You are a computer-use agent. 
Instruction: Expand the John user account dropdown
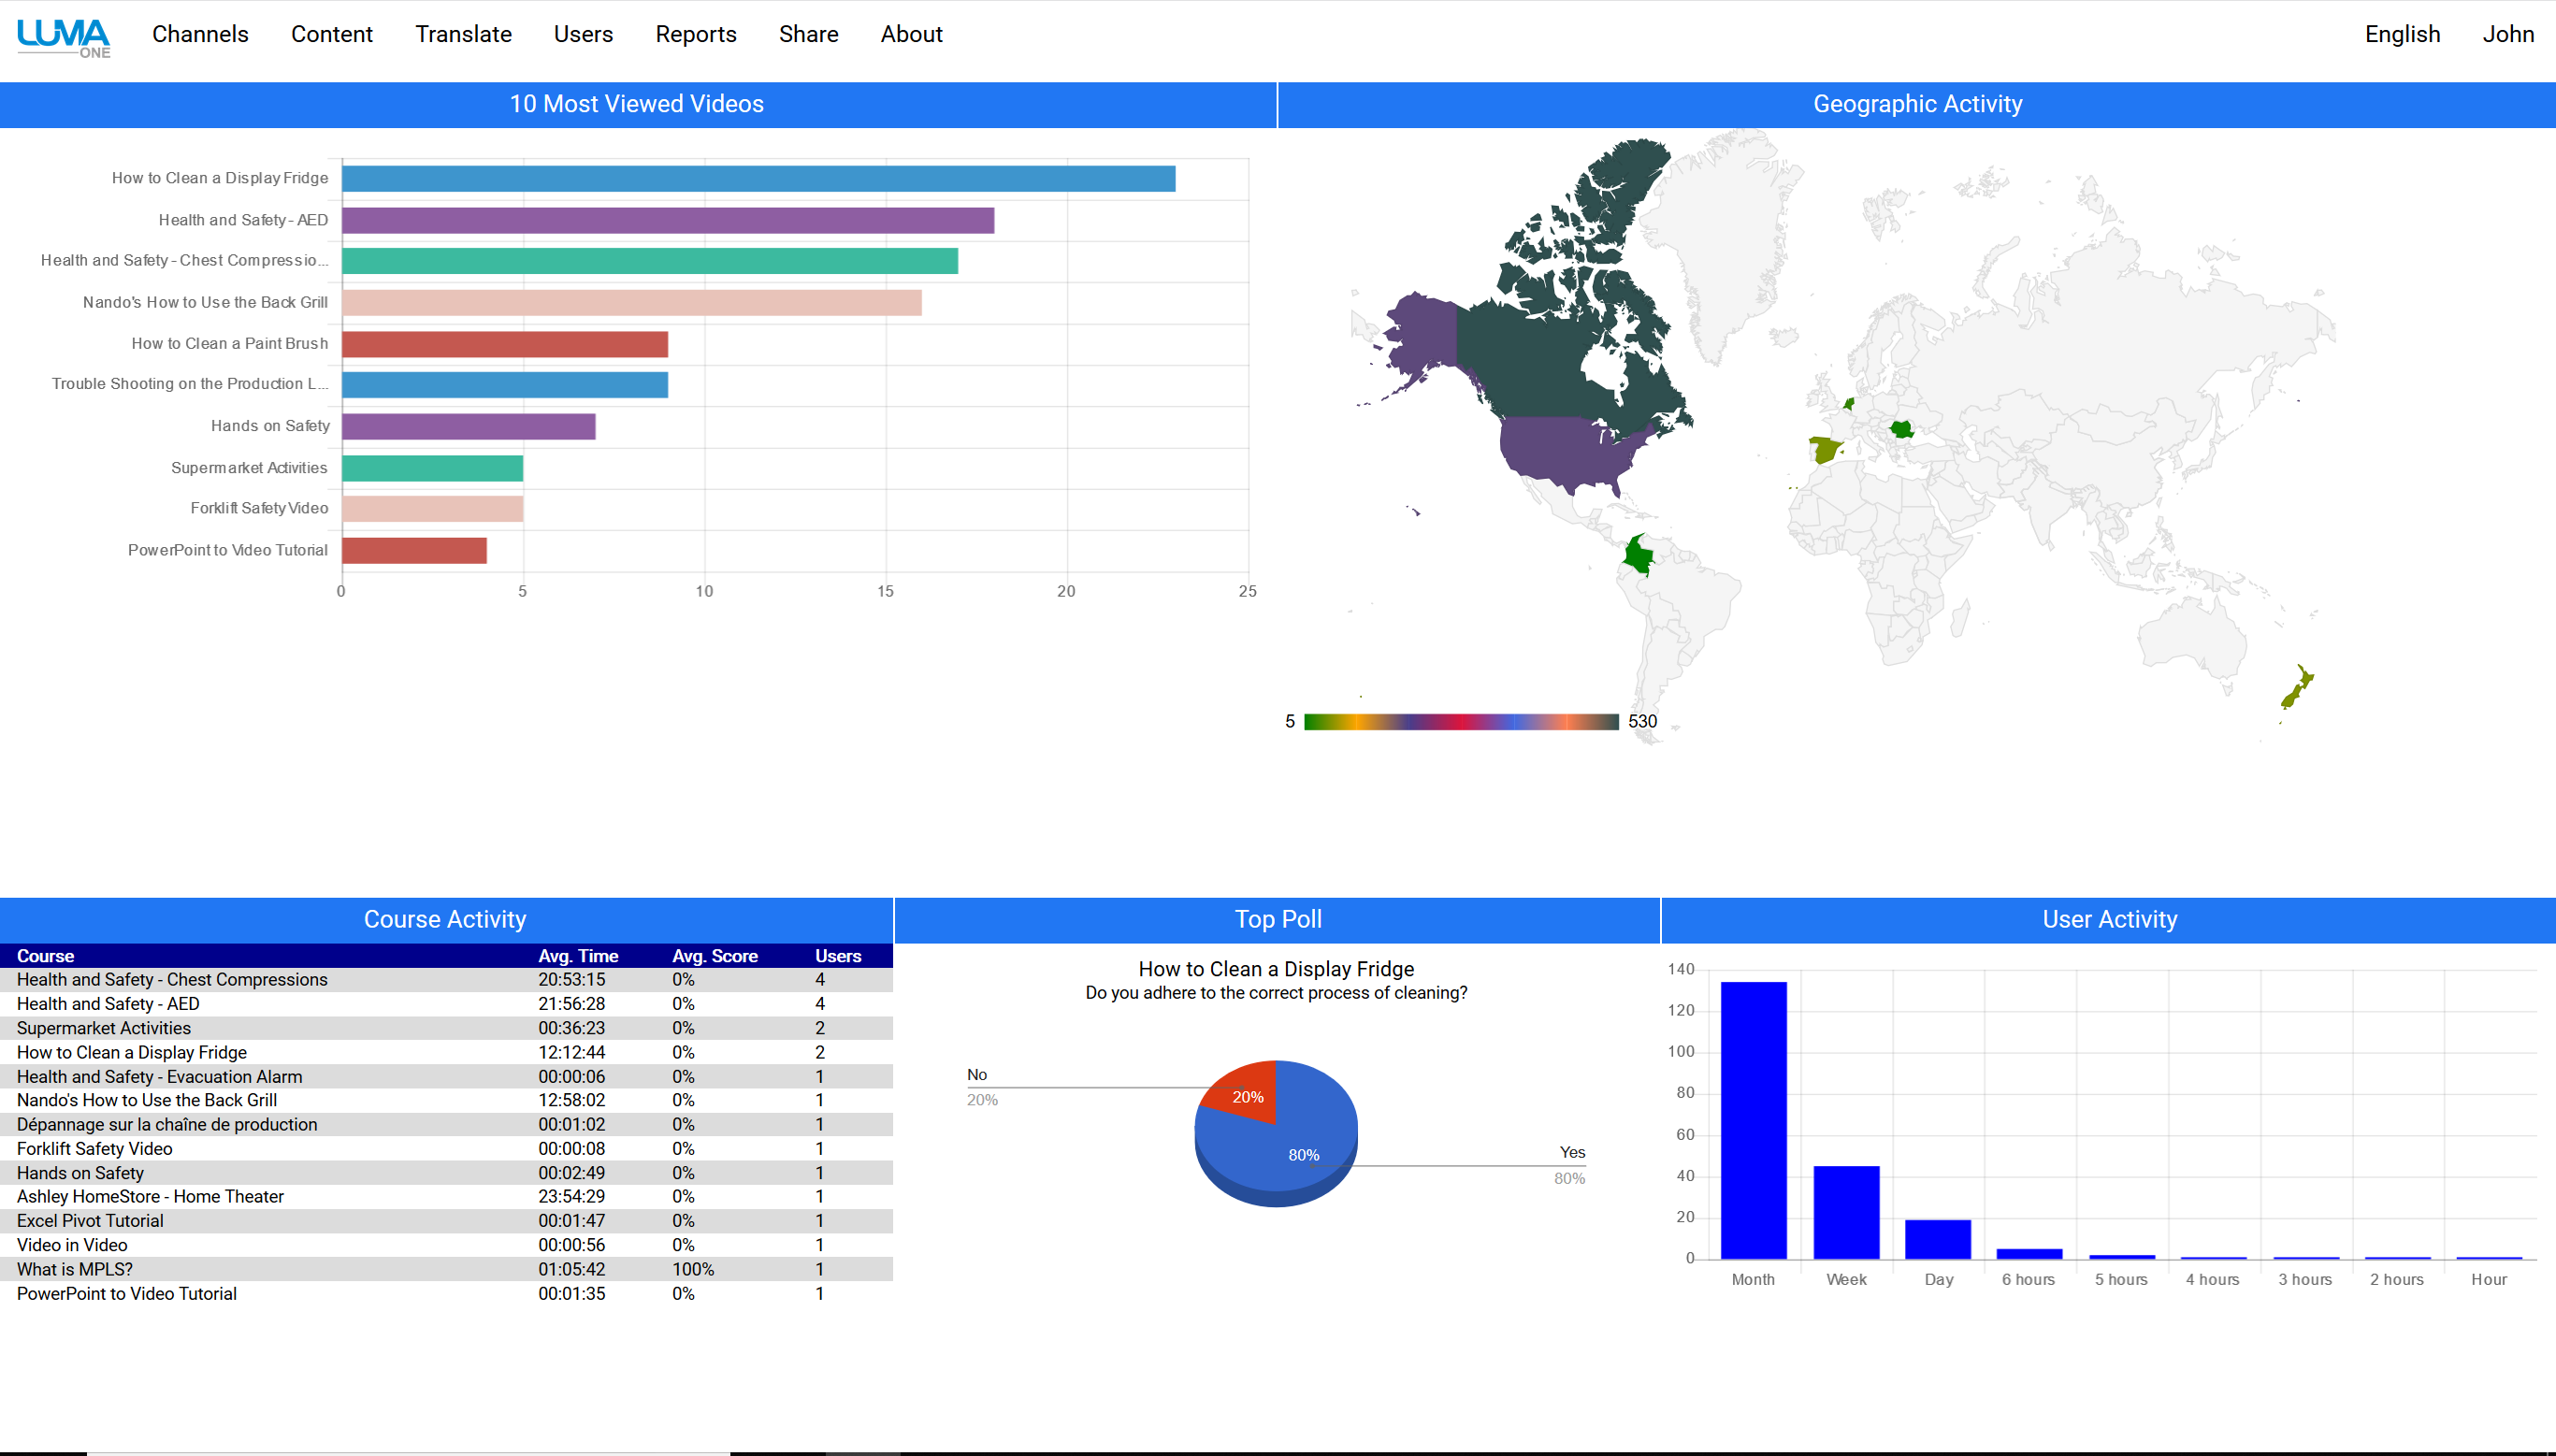tap(2507, 34)
